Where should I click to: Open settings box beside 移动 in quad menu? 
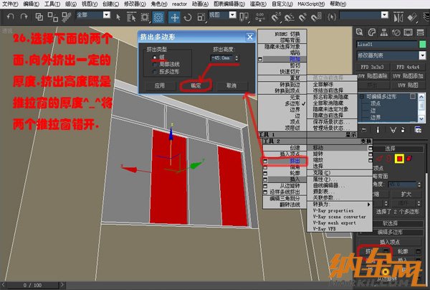[x=371, y=148]
